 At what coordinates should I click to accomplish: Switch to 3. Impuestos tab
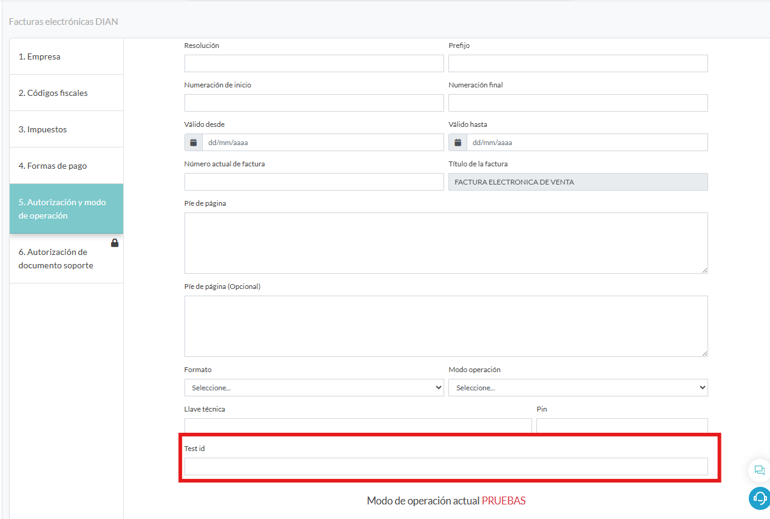[67, 129]
